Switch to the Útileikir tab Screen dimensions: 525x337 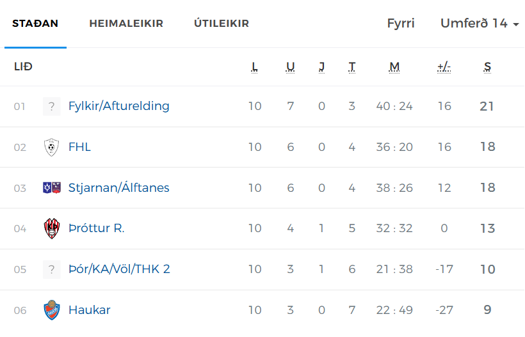pos(222,24)
